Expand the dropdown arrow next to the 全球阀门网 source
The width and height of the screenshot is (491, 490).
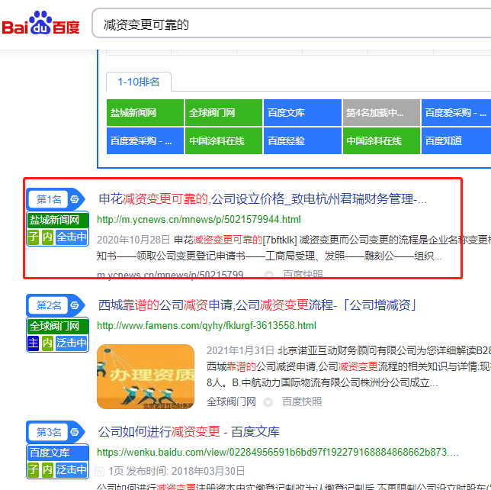pyautogui.click(x=268, y=402)
